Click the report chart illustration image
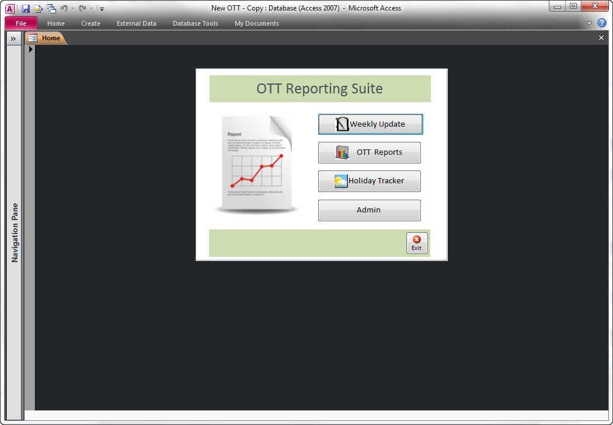Screen dimensions: 613x425 point(257,165)
